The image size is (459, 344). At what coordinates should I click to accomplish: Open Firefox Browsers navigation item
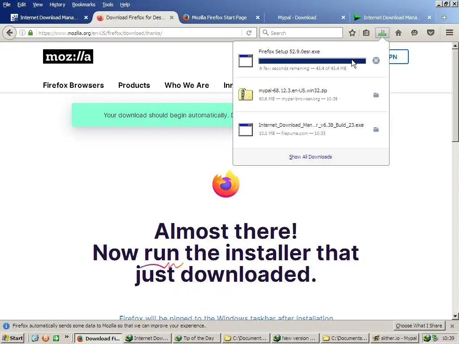coord(73,85)
